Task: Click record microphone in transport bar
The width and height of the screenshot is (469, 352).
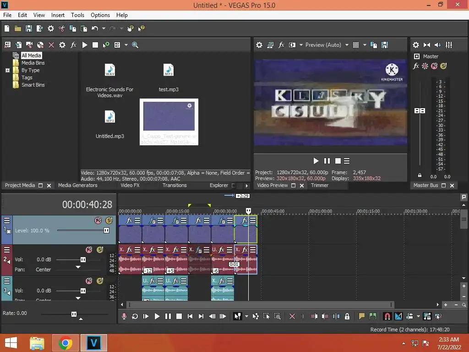Action: (124, 316)
